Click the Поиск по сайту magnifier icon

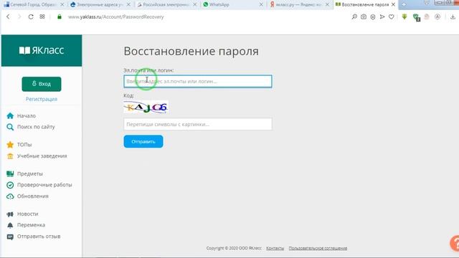coord(10,127)
